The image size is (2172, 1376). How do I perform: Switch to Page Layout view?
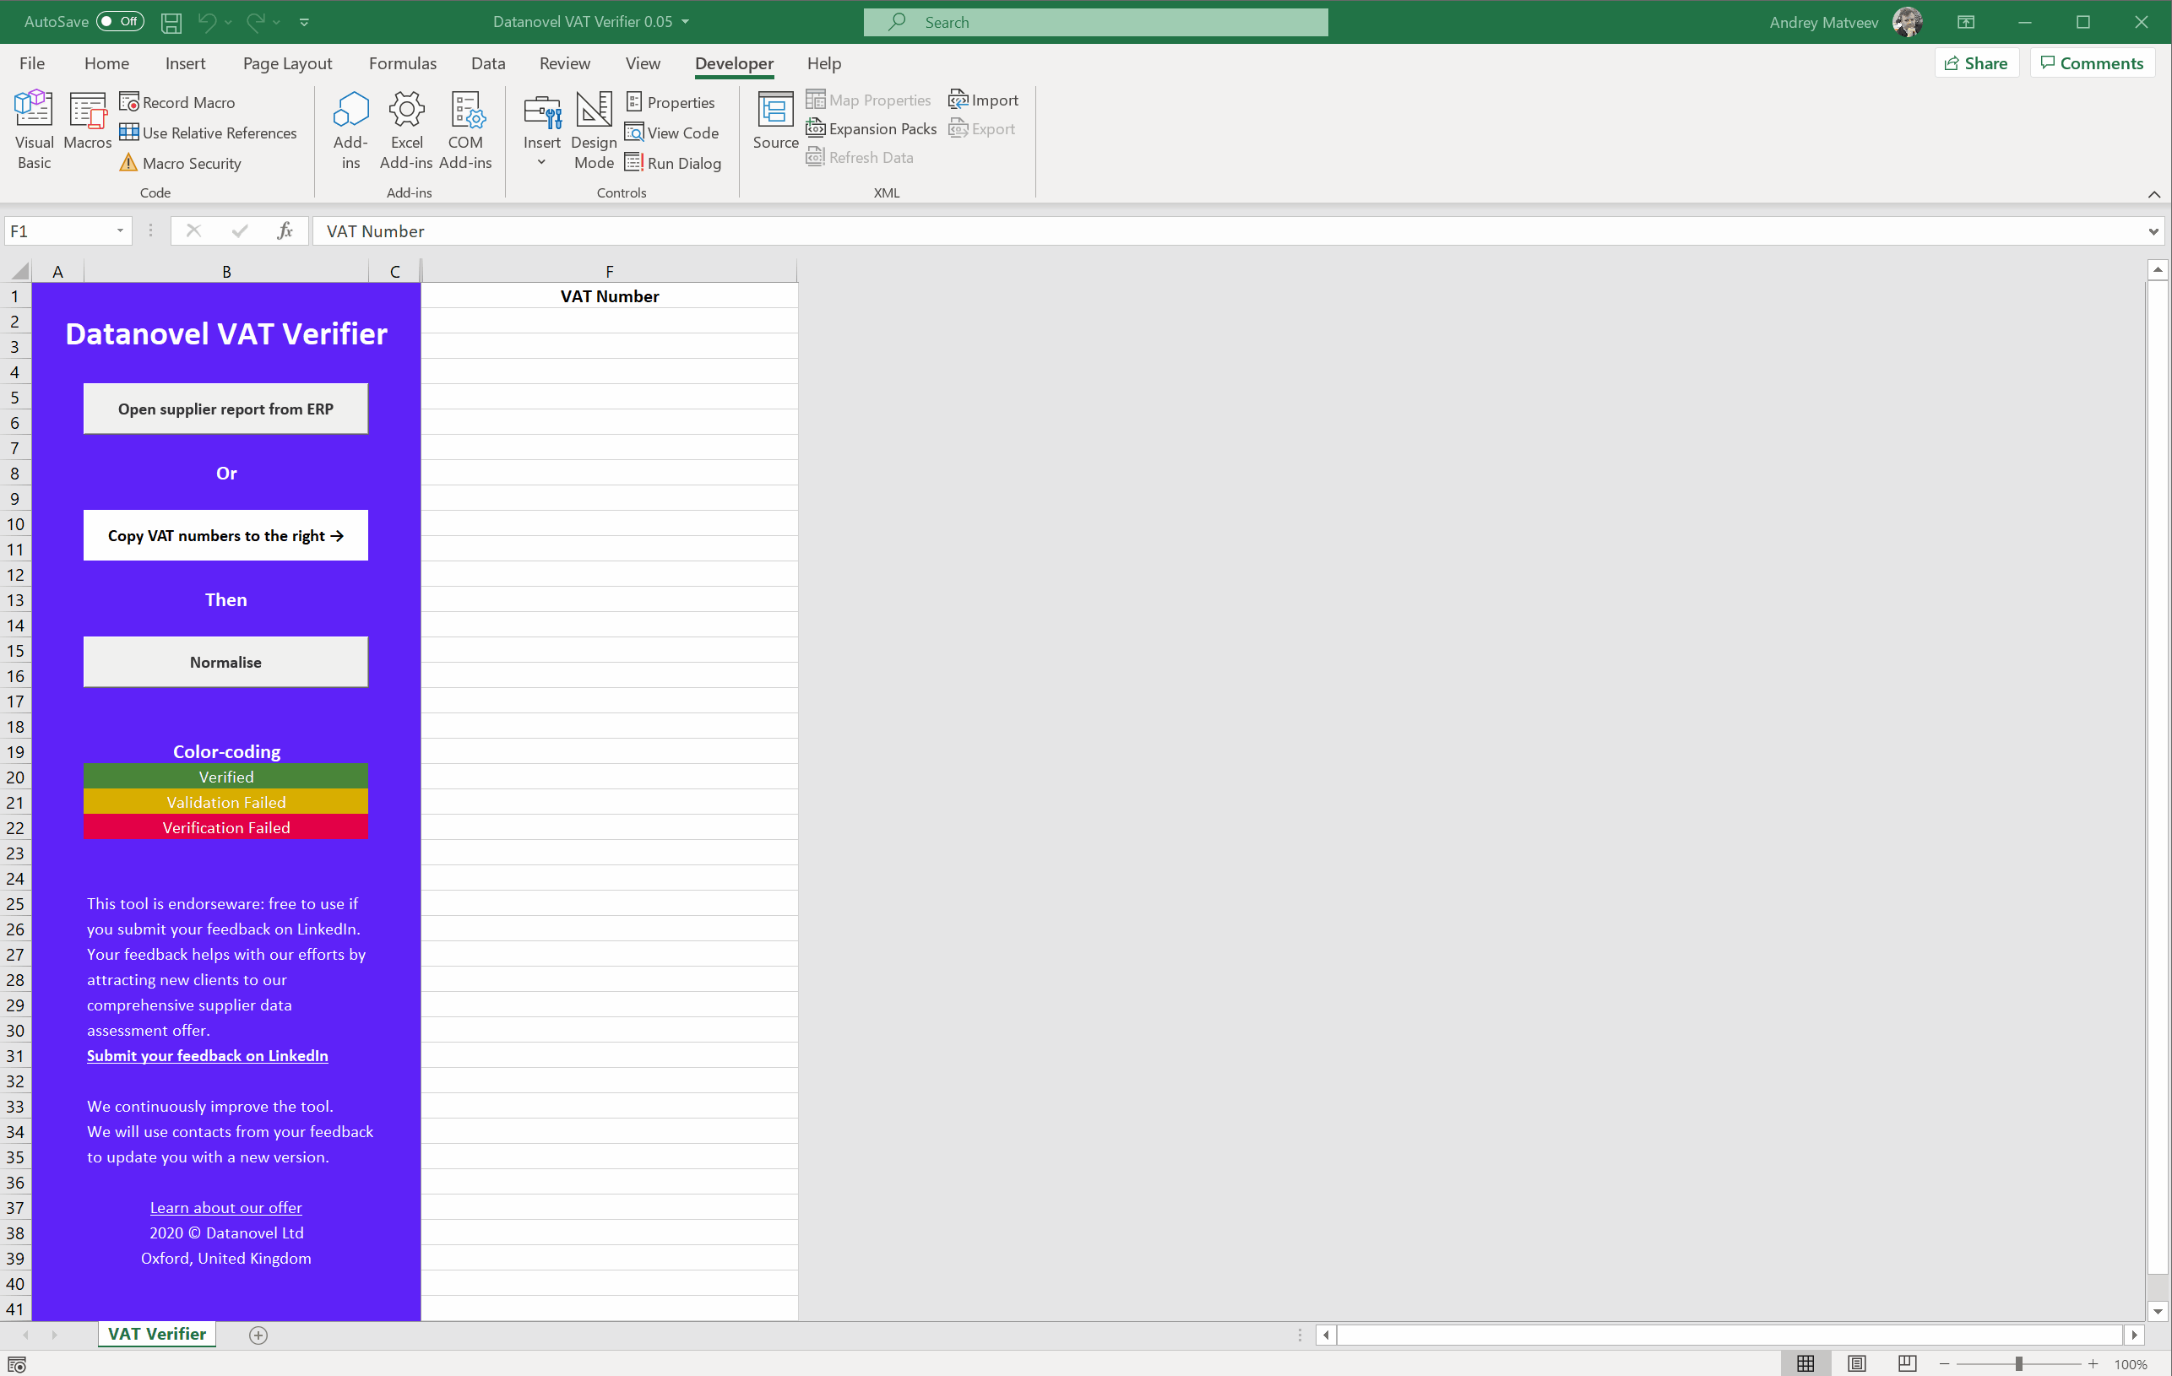pyautogui.click(x=1856, y=1363)
